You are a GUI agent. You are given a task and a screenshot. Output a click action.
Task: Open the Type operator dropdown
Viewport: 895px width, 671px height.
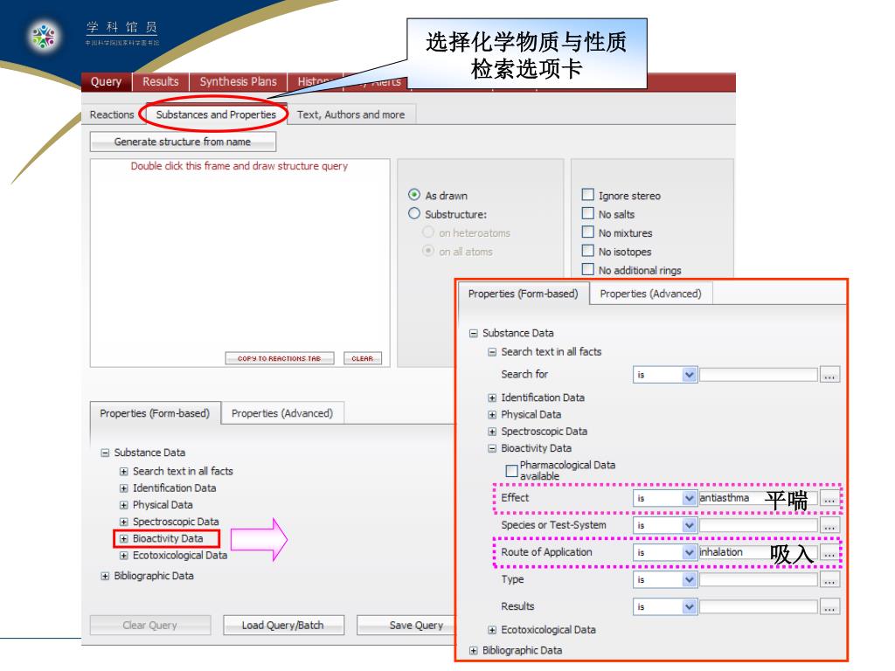690,580
